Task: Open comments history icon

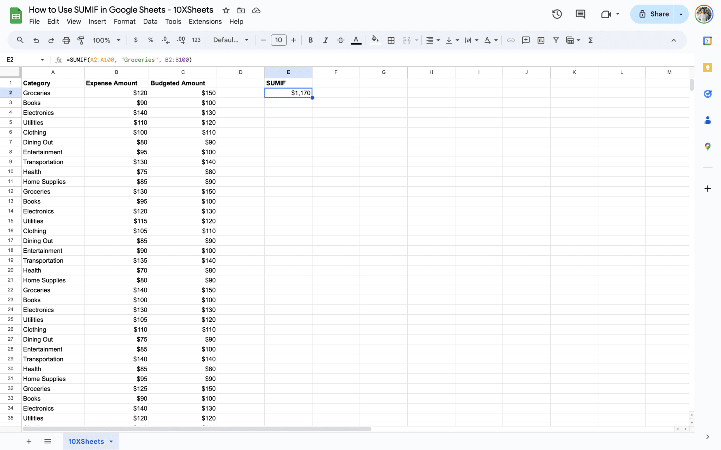Action: coord(580,14)
